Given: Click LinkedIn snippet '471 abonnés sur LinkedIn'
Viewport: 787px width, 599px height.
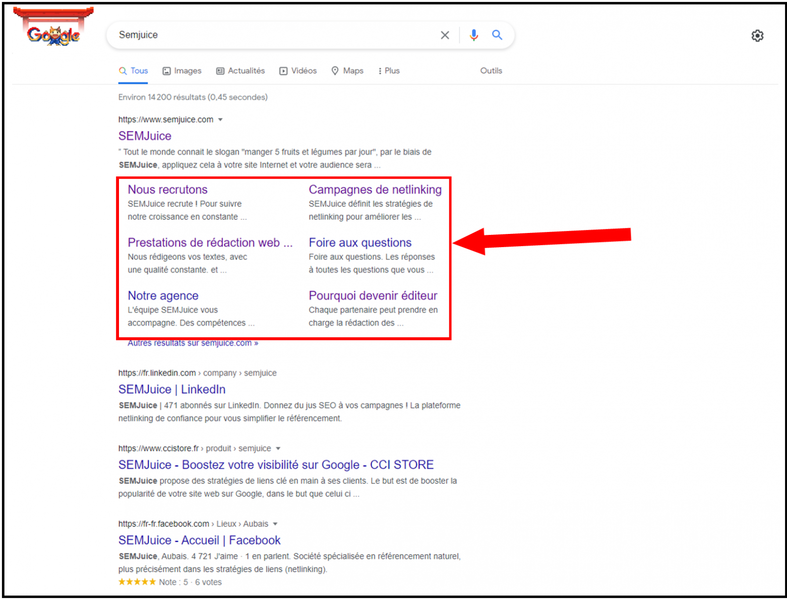Looking at the screenshot, I should click(x=212, y=406).
